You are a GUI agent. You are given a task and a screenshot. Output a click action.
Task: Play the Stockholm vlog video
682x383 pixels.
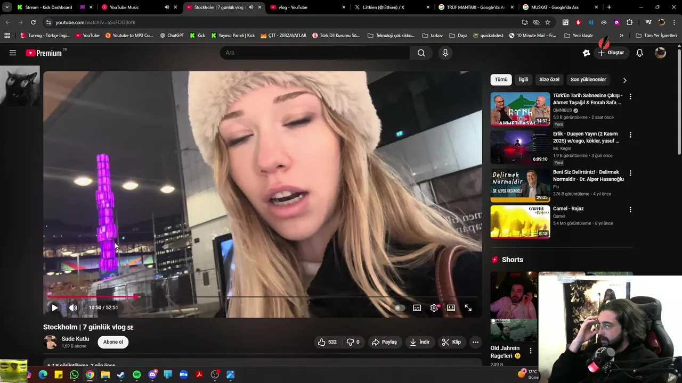54,307
